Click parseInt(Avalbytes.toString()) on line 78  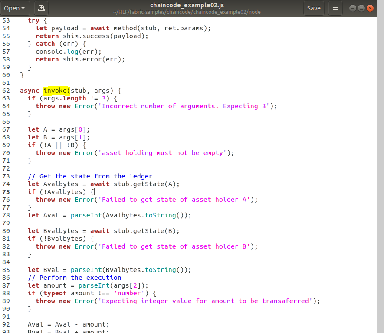129,215
